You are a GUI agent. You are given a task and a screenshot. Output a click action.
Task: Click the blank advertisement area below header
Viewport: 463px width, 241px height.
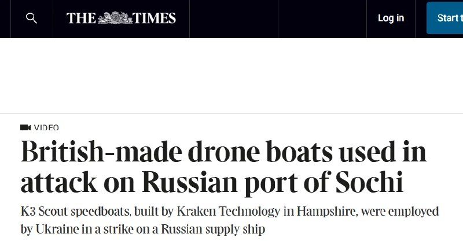(x=231, y=76)
